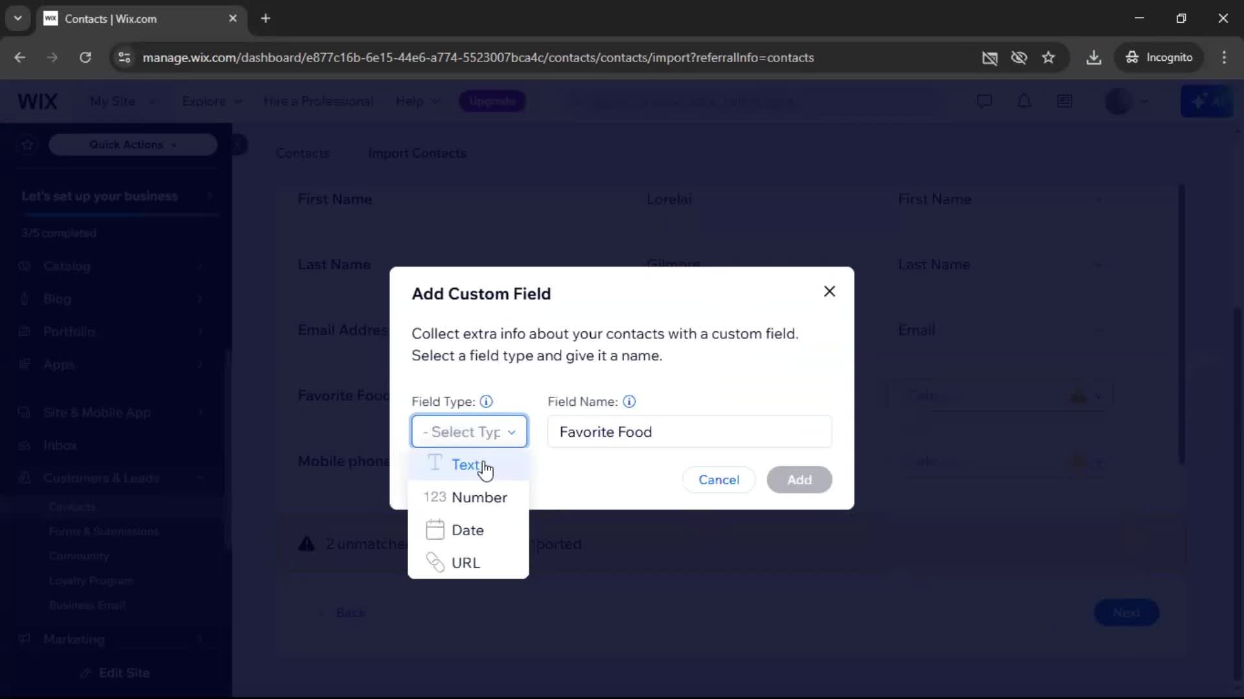Open tab search dropdown arrow
This screenshot has width=1244, height=699.
tap(17, 19)
